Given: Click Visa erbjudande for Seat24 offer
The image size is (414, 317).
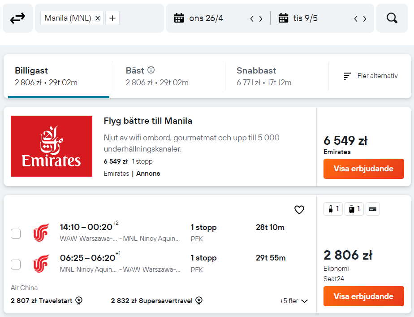Looking at the screenshot, I should click(363, 296).
